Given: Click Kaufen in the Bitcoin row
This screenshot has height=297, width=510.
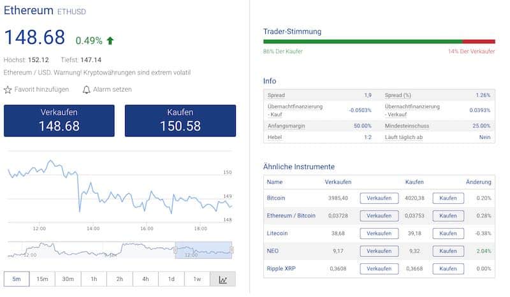Looking at the screenshot, I should click(448, 198).
